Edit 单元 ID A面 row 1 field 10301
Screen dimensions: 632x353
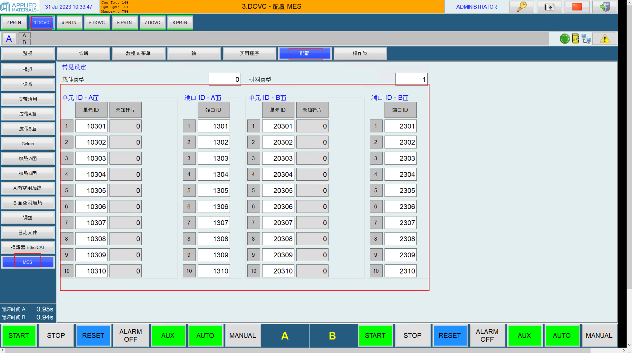(91, 126)
